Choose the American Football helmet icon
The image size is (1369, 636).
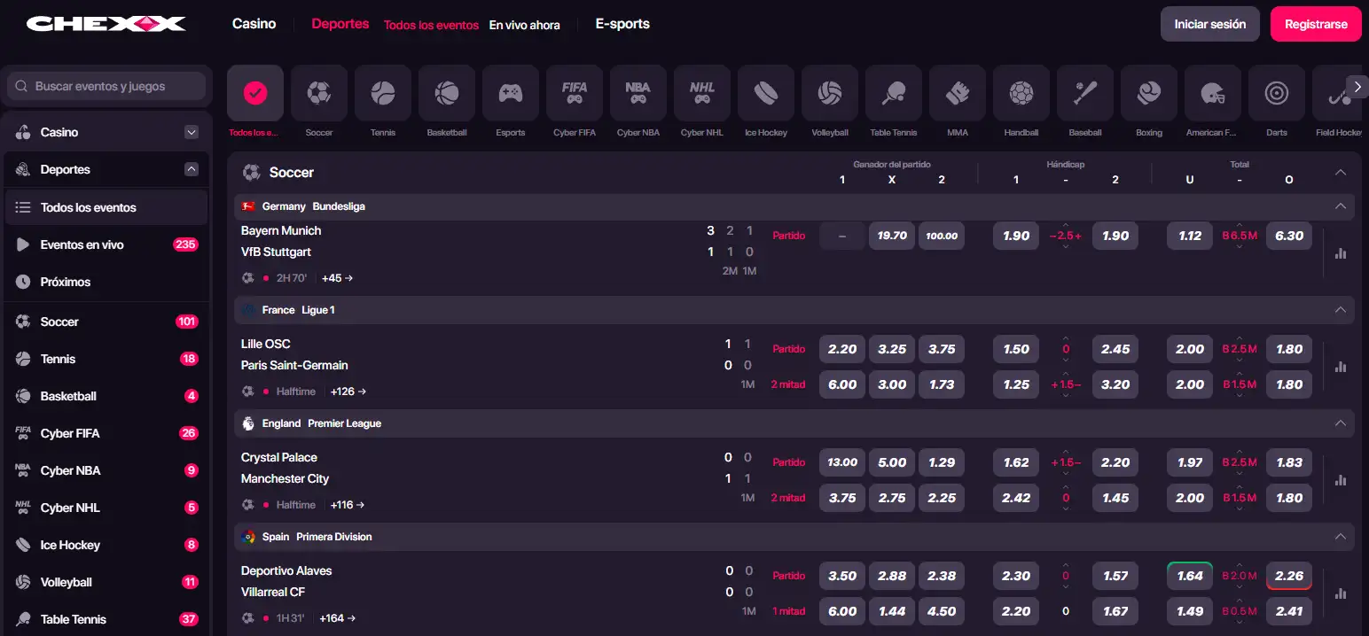click(1213, 93)
